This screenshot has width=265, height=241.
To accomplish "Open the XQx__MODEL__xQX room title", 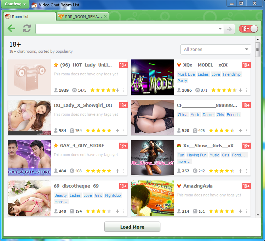I will [205, 65].
